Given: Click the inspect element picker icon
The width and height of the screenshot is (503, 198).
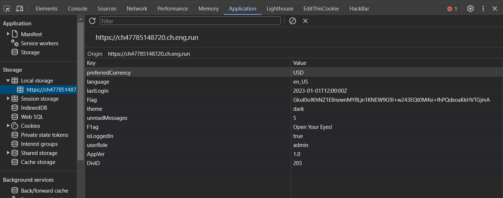Looking at the screenshot, I should pyautogui.click(x=7, y=8).
